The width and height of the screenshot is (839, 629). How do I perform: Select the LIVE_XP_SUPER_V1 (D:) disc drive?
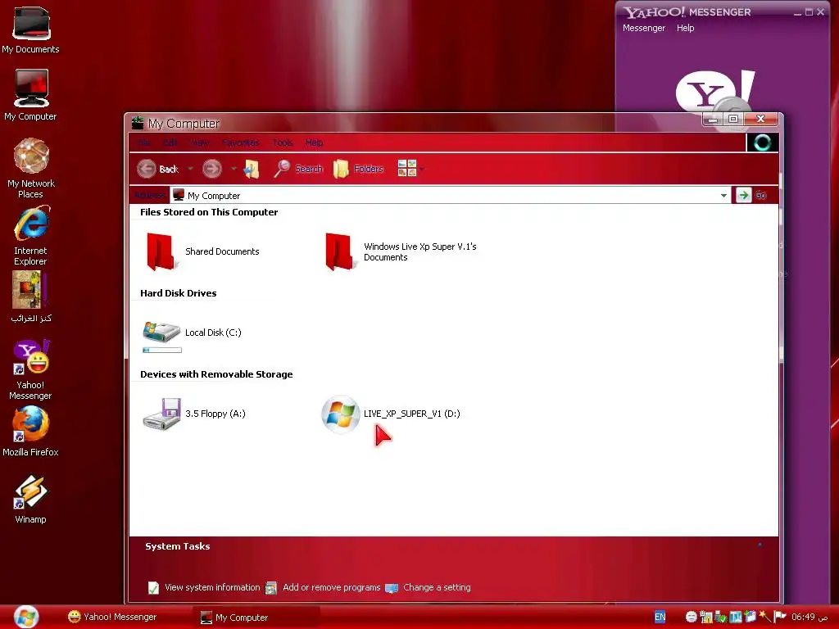pyautogui.click(x=391, y=414)
